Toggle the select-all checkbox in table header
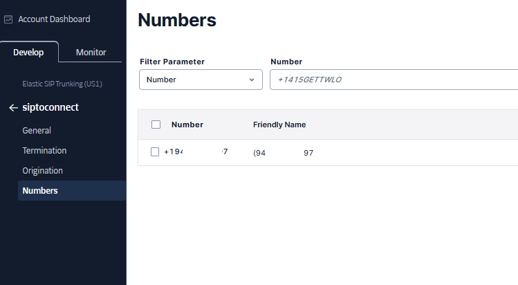518x285 pixels. [156, 125]
